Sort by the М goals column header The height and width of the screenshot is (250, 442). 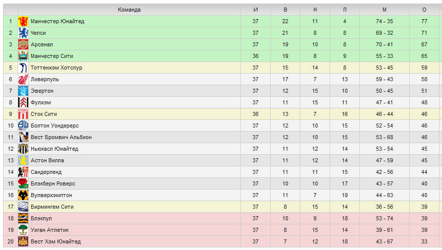(x=385, y=10)
